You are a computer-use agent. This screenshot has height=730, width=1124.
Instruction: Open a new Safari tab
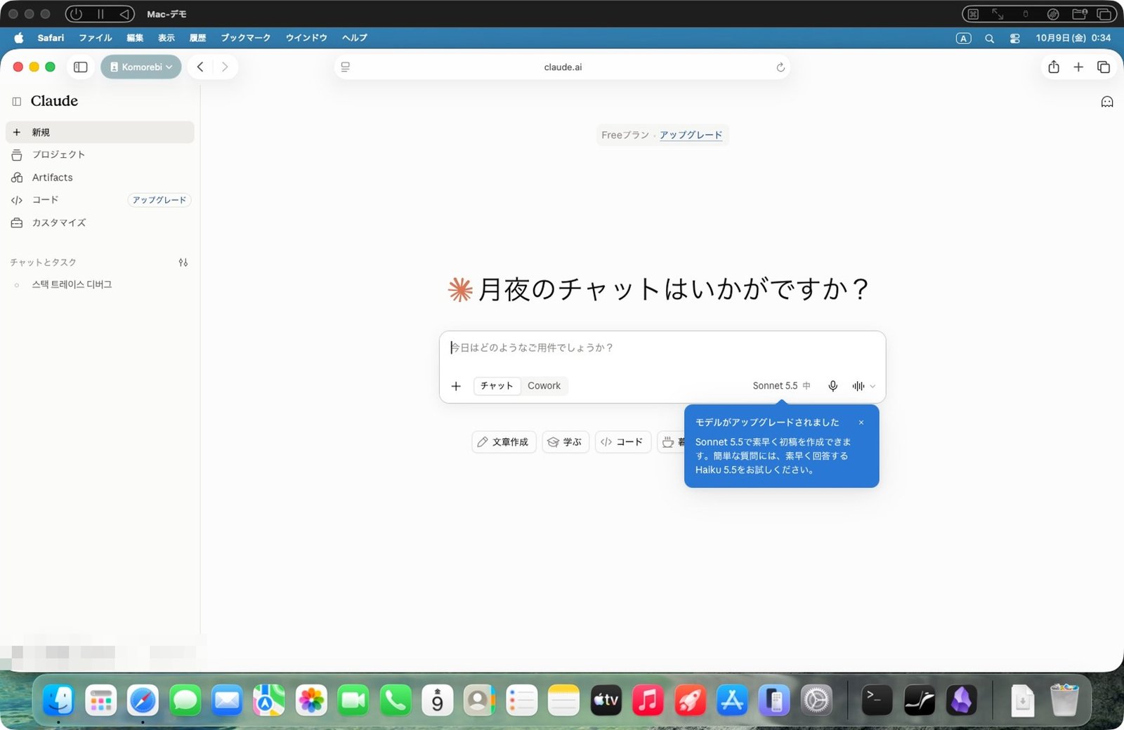tap(1078, 67)
